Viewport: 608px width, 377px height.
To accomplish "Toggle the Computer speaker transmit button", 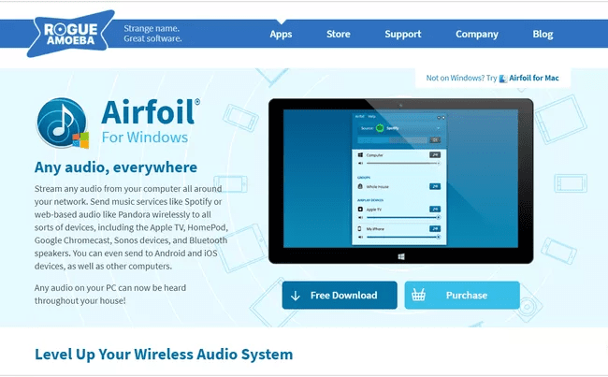I will (x=435, y=154).
